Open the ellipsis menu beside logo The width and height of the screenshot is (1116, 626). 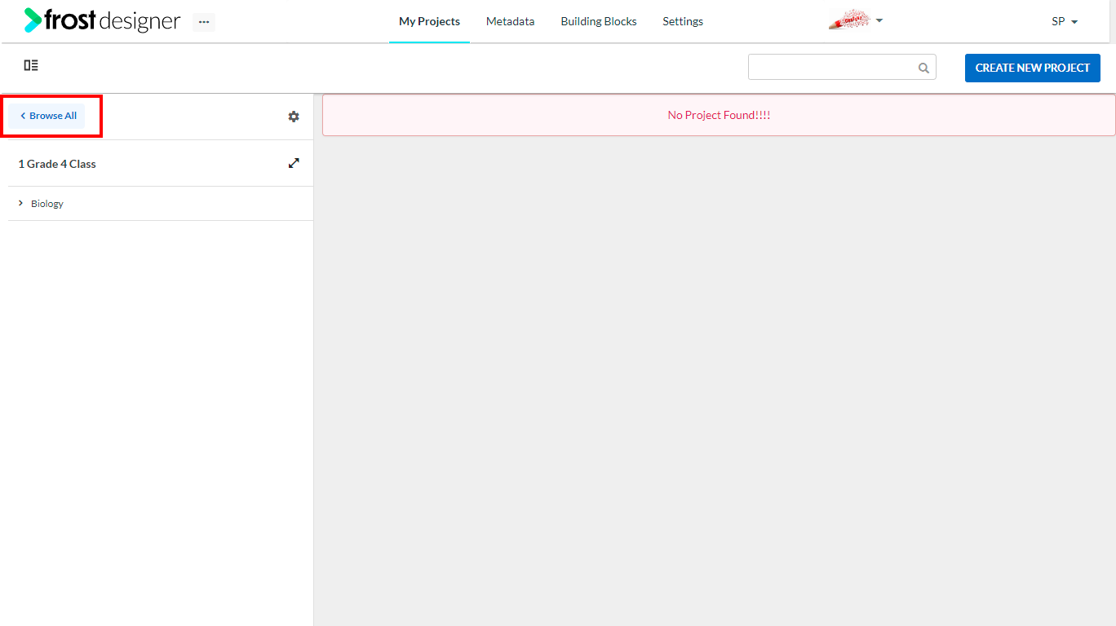click(x=204, y=22)
